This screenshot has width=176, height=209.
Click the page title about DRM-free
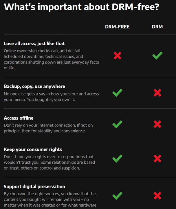click(81, 7)
